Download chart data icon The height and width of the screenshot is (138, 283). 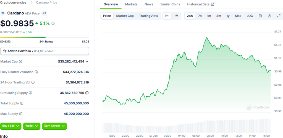point(269,16)
